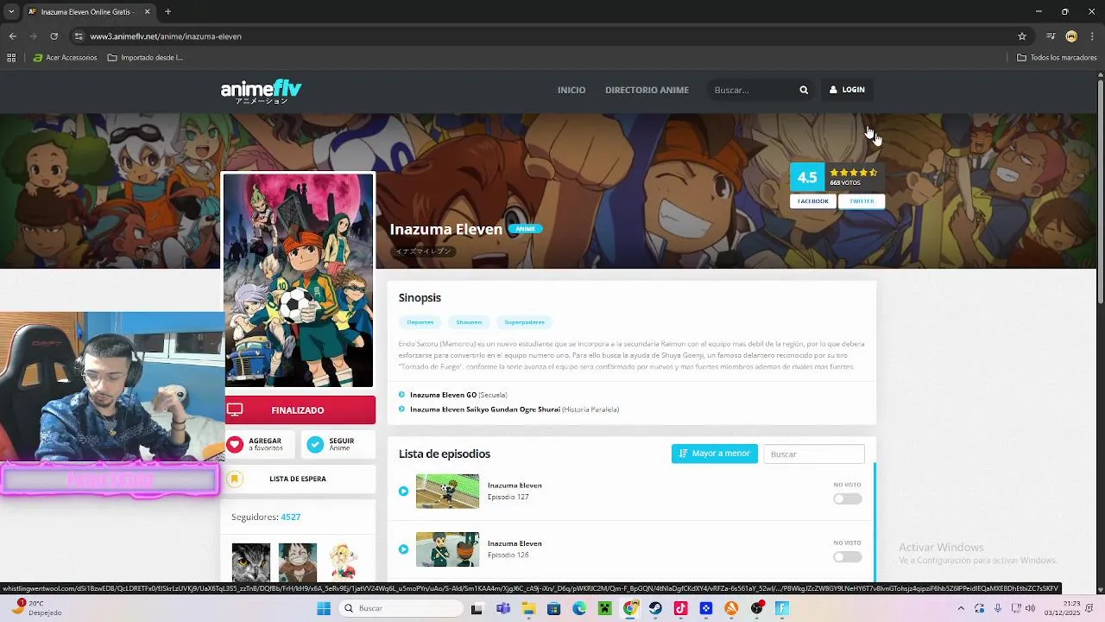Click the straw hat follower avatar
Image resolution: width=1105 pixels, height=622 pixels.
click(297, 562)
